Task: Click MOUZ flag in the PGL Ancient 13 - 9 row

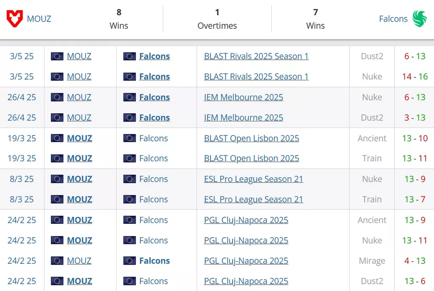Action: coord(57,220)
